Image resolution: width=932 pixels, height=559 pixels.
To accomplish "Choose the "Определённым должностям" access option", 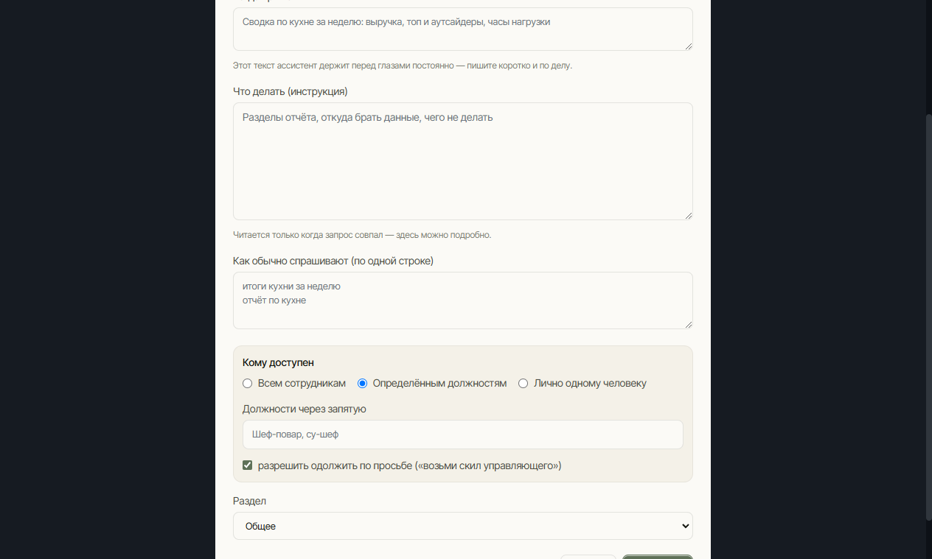I will [362, 384].
